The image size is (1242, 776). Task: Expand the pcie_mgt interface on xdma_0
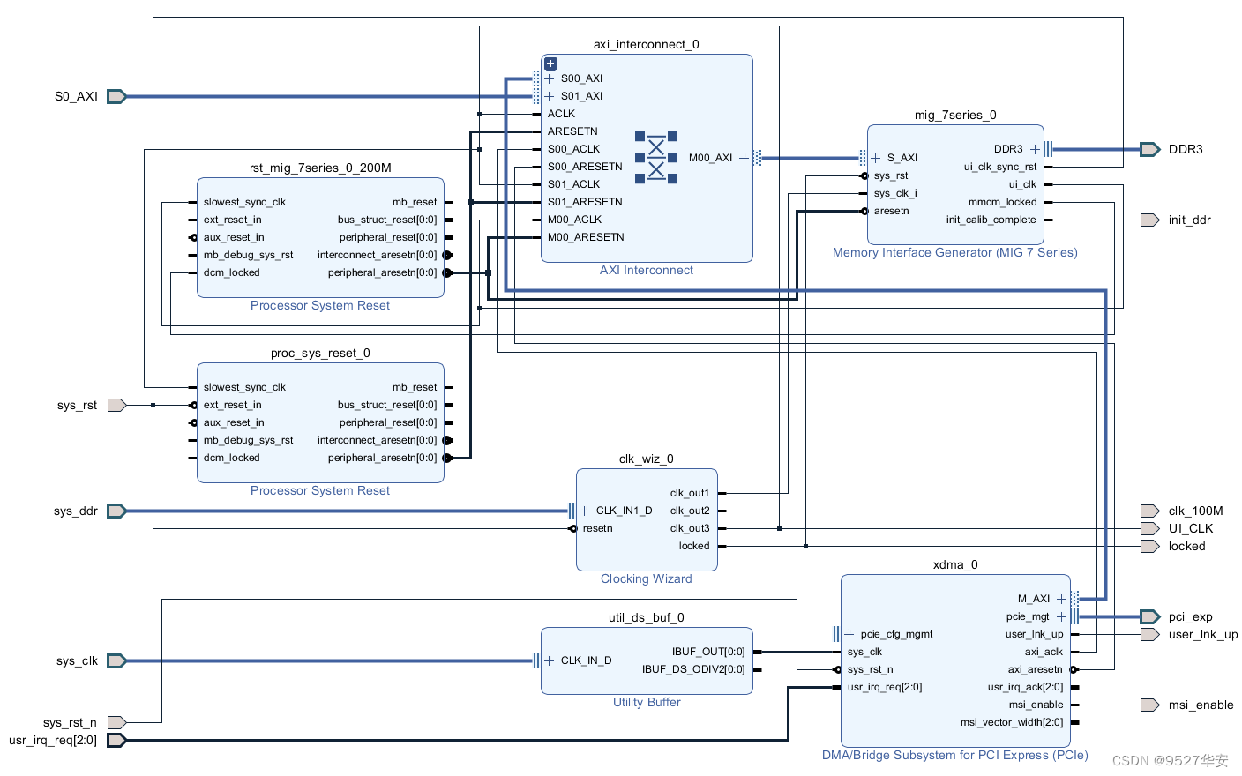[x=1061, y=616]
